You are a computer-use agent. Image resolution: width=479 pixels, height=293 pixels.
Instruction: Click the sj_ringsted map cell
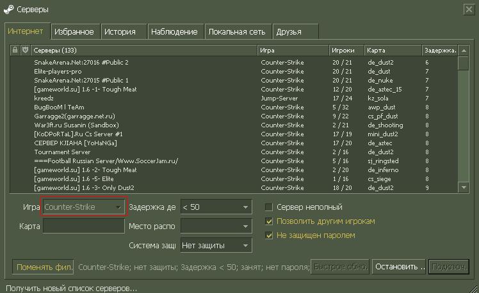(383, 161)
